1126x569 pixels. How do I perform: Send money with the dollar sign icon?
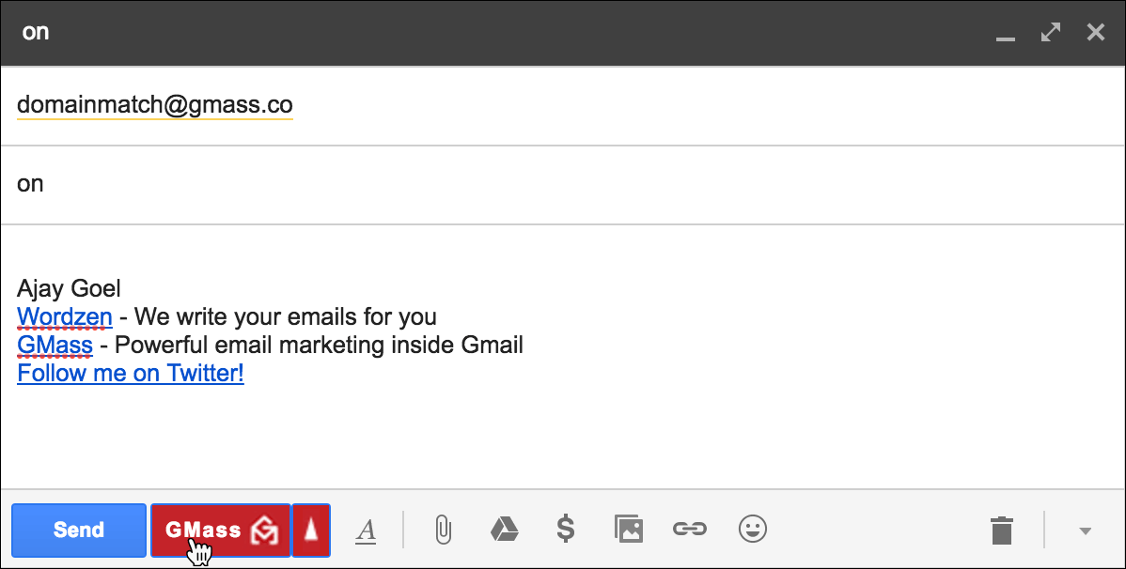[566, 529]
